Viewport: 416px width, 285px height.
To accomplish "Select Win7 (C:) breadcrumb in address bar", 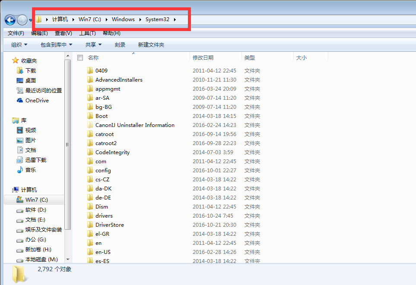I will pos(90,19).
